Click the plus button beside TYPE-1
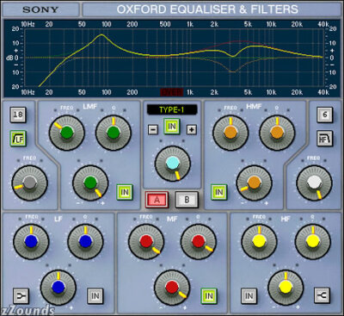 coord(191,130)
